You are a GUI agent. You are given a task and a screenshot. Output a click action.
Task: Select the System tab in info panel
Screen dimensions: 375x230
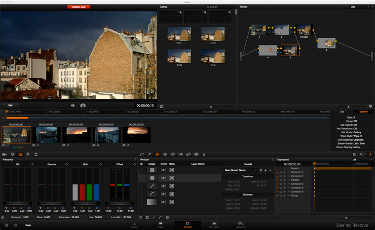click(x=363, y=112)
